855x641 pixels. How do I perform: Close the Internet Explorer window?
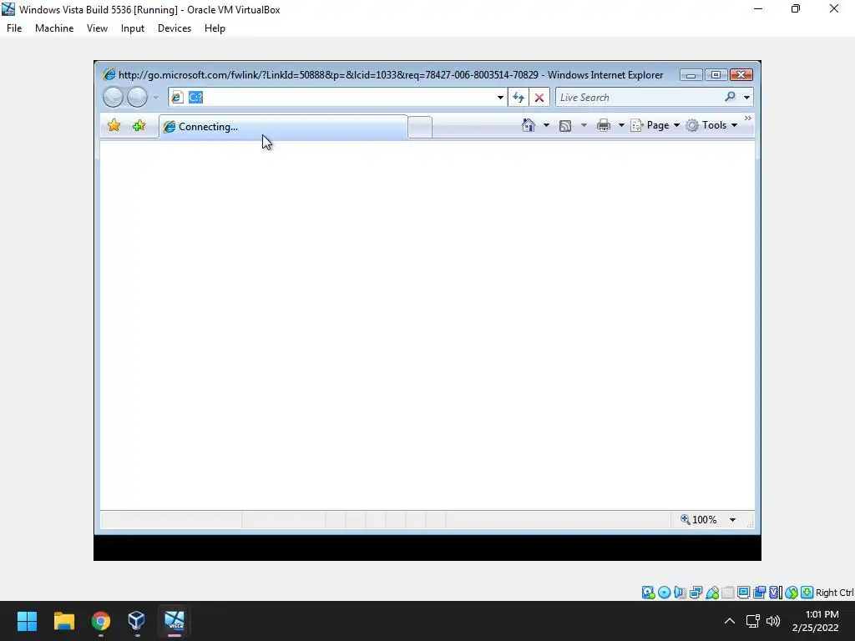pyautogui.click(x=741, y=75)
